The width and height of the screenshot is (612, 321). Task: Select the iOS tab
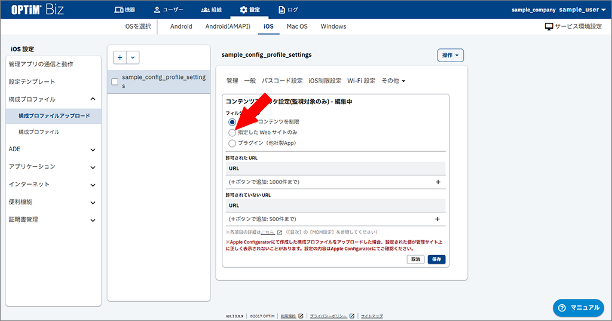[268, 26]
